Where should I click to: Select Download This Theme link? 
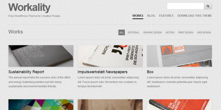click(195, 16)
